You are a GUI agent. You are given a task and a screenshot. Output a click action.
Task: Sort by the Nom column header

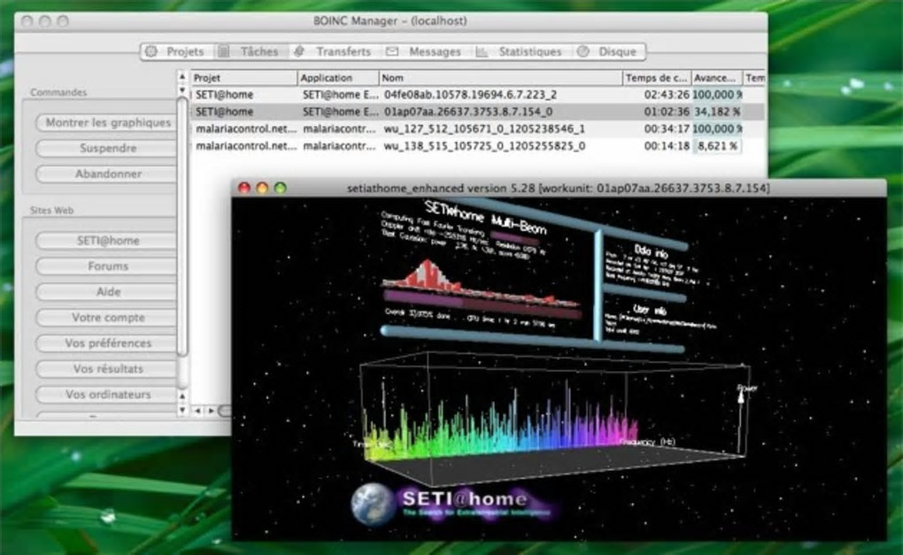coord(500,78)
